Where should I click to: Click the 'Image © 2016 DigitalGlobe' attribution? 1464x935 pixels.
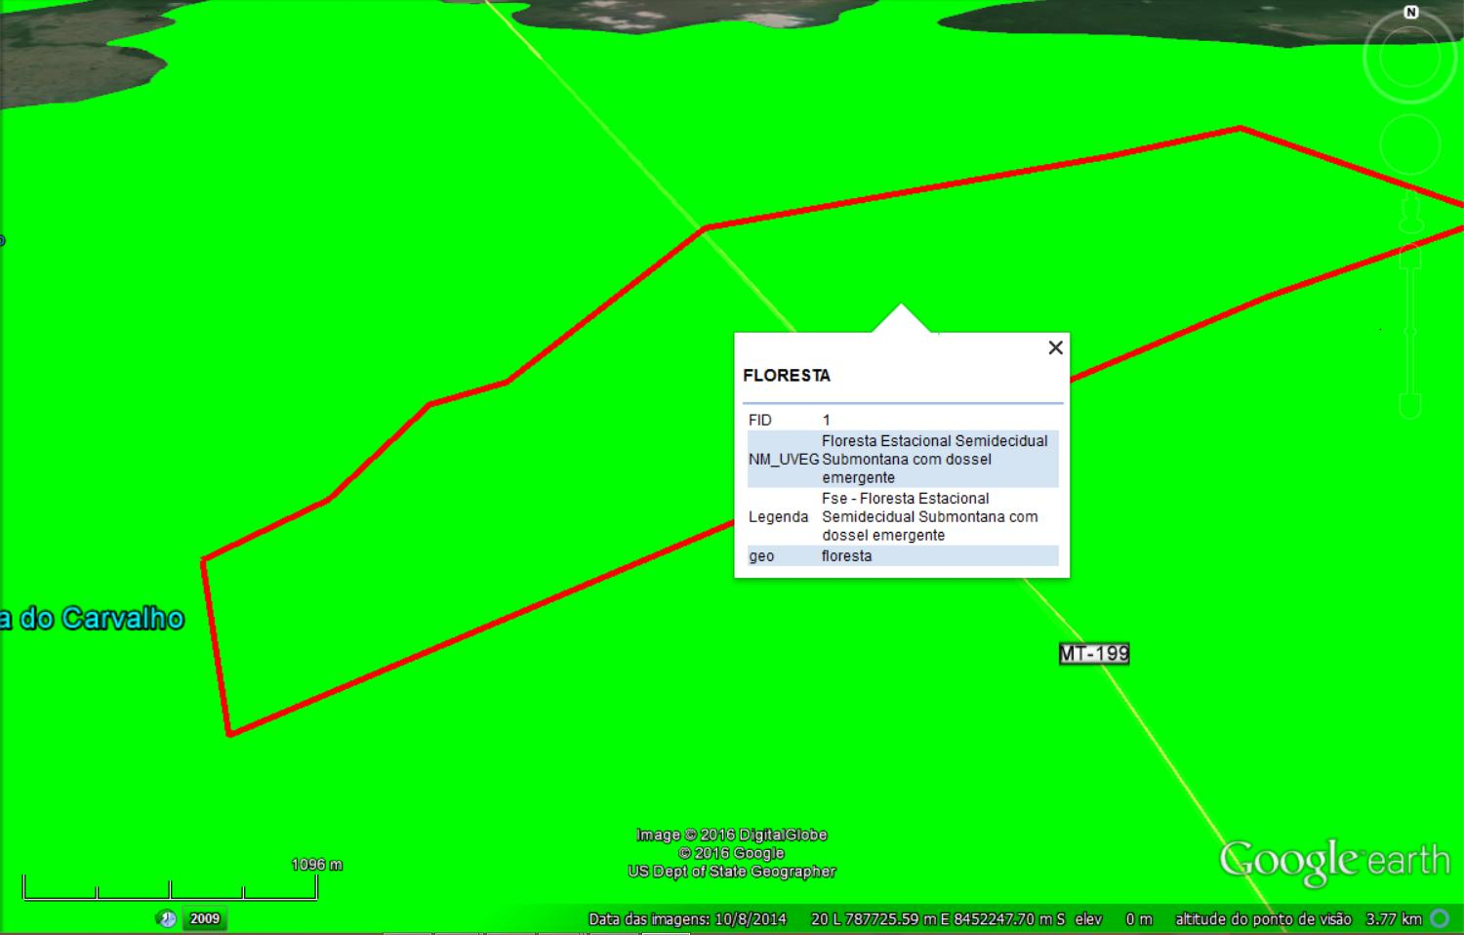(x=732, y=834)
